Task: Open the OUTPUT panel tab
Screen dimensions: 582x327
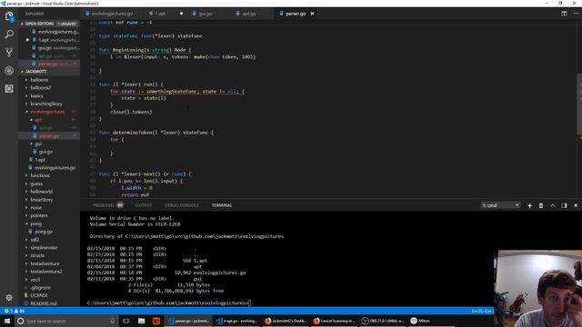Action: click(144, 205)
